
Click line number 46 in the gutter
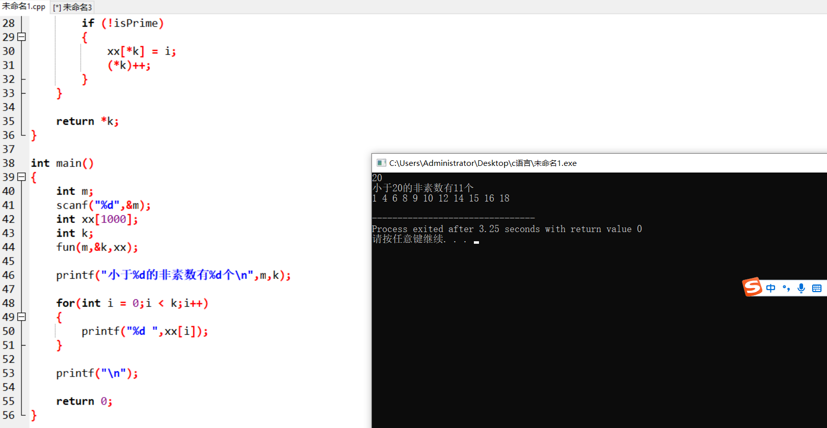pyautogui.click(x=9, y=275)
